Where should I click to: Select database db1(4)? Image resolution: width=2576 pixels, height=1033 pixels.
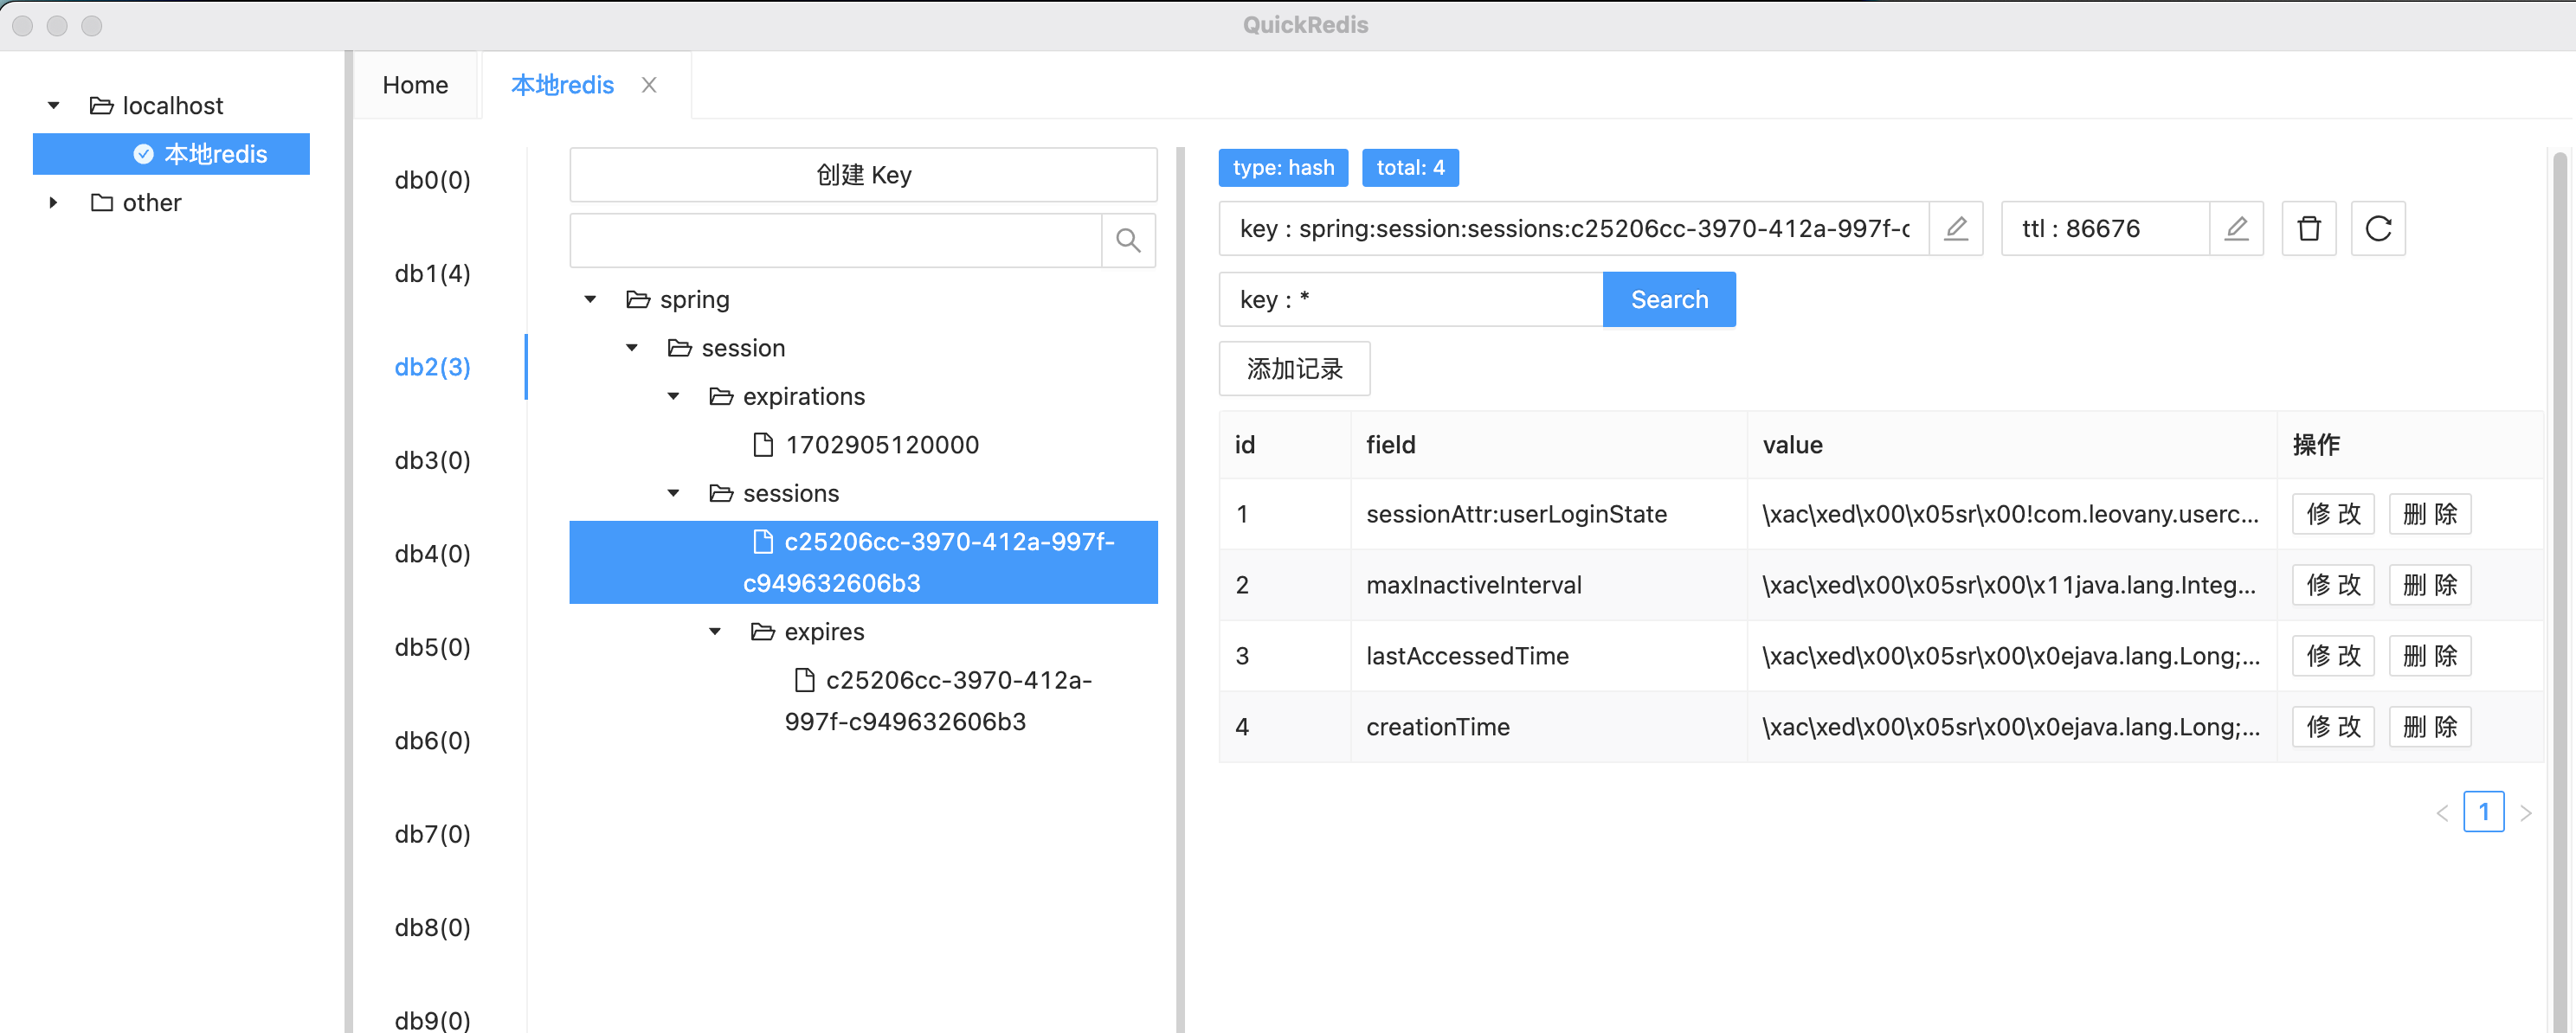point(433,273)
